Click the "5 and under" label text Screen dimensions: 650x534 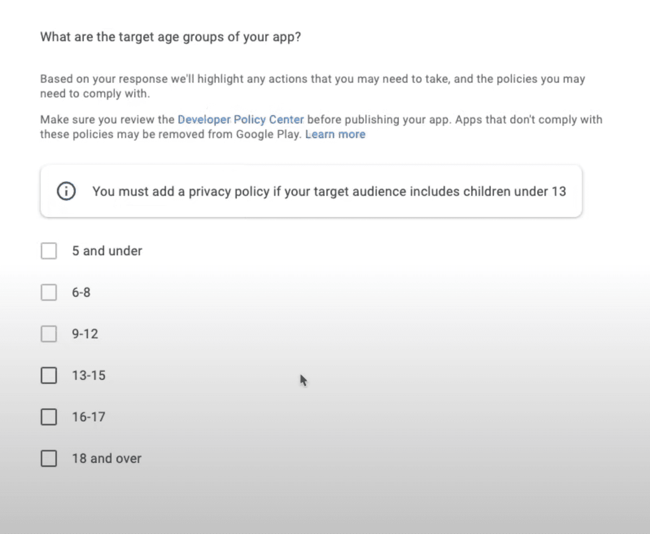tap(107, 251)
